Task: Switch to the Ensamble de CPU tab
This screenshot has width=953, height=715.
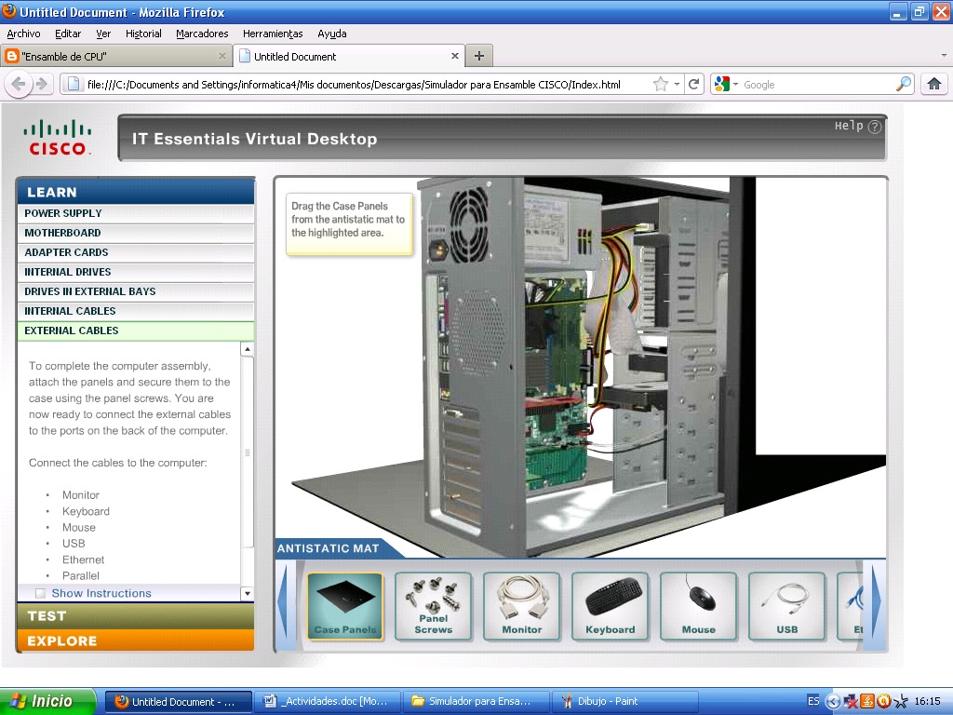Action: pos(112,56)
